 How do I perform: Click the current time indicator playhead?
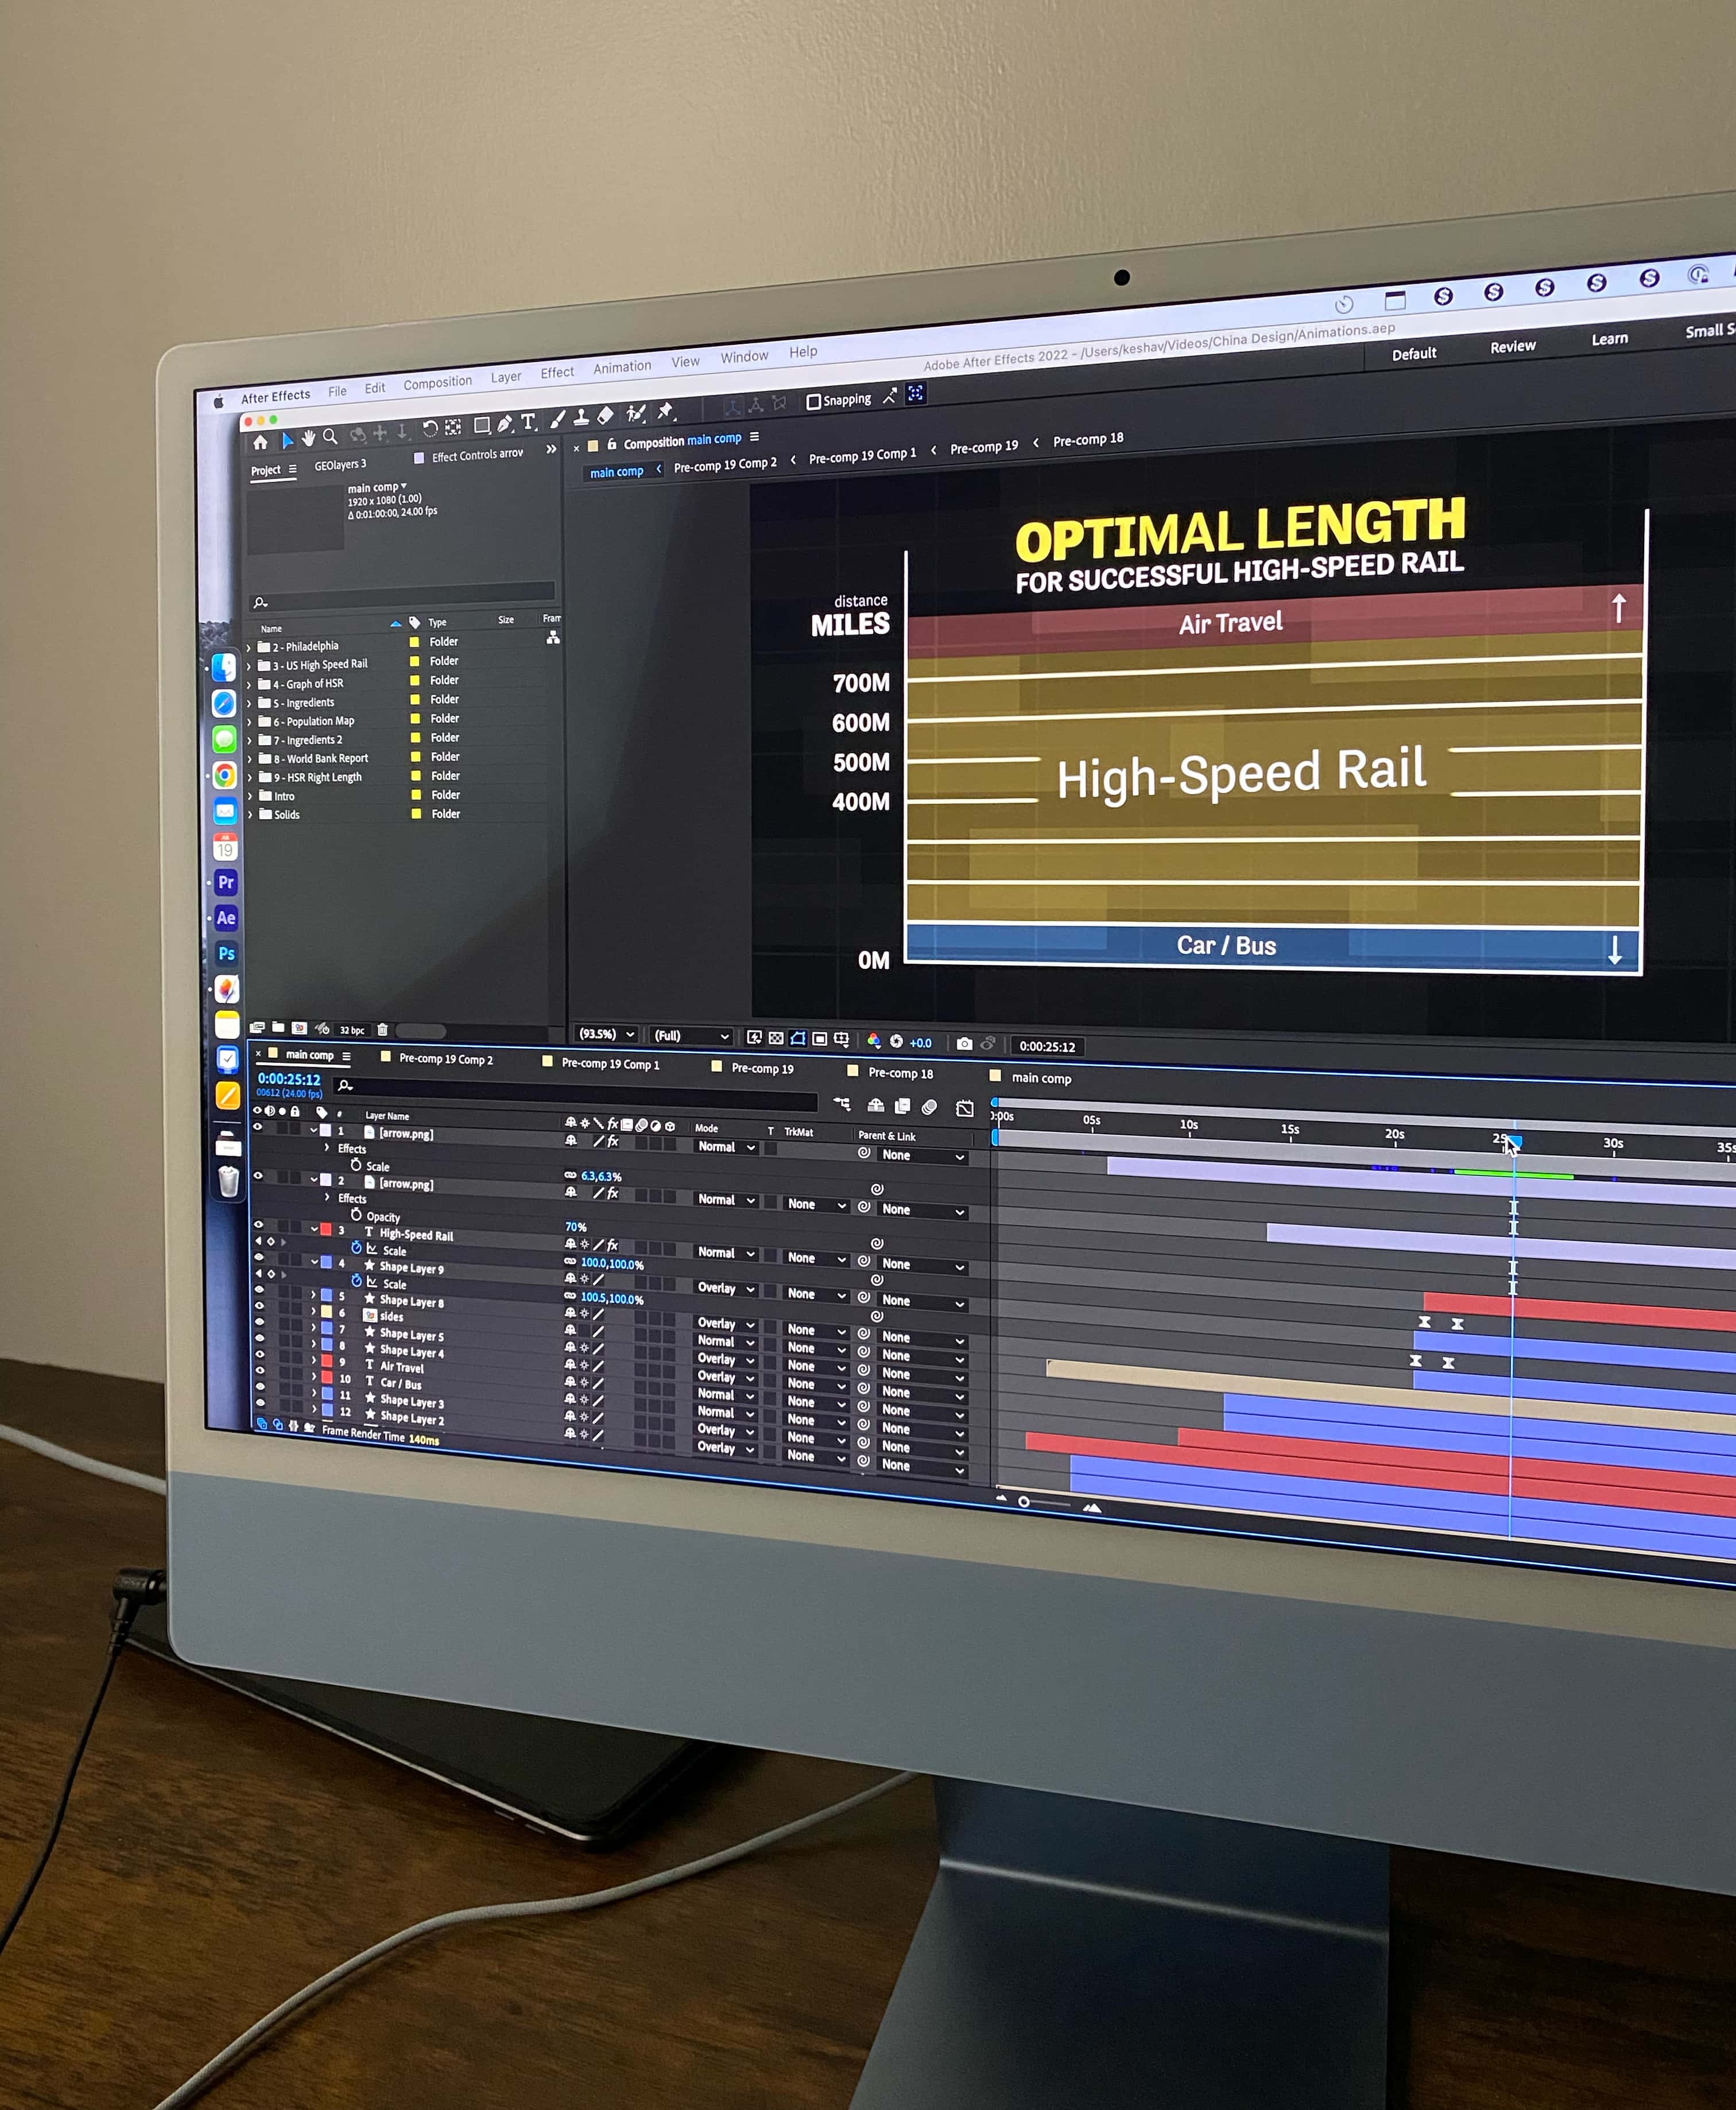tap(1514, 1141)
